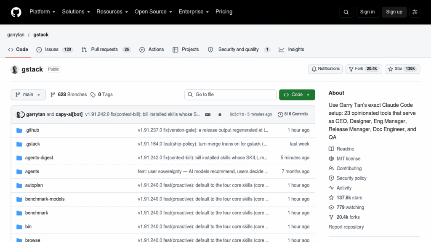Open the green Code dropdown button

click(x=297, y=95)
